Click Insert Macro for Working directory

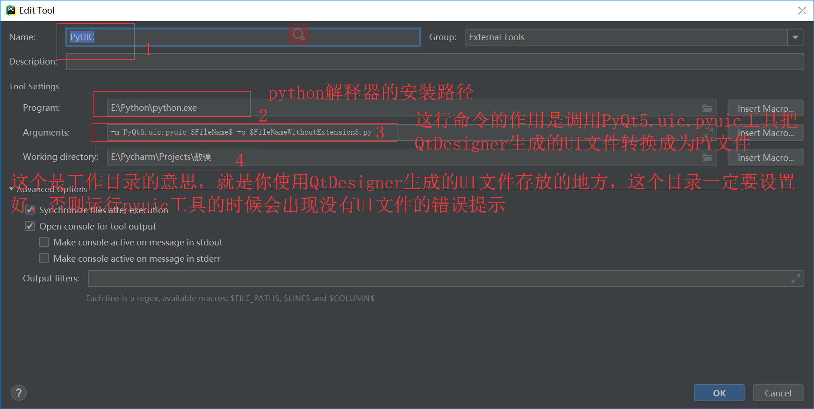point(765,158)
